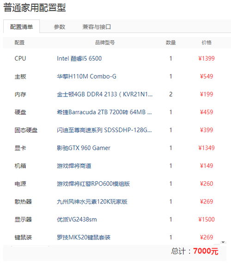Image resolution: width=231 pixels, height=263 pixels.
Task: Select the 内存 price ¥199
Action: click(x=207, y=94)
